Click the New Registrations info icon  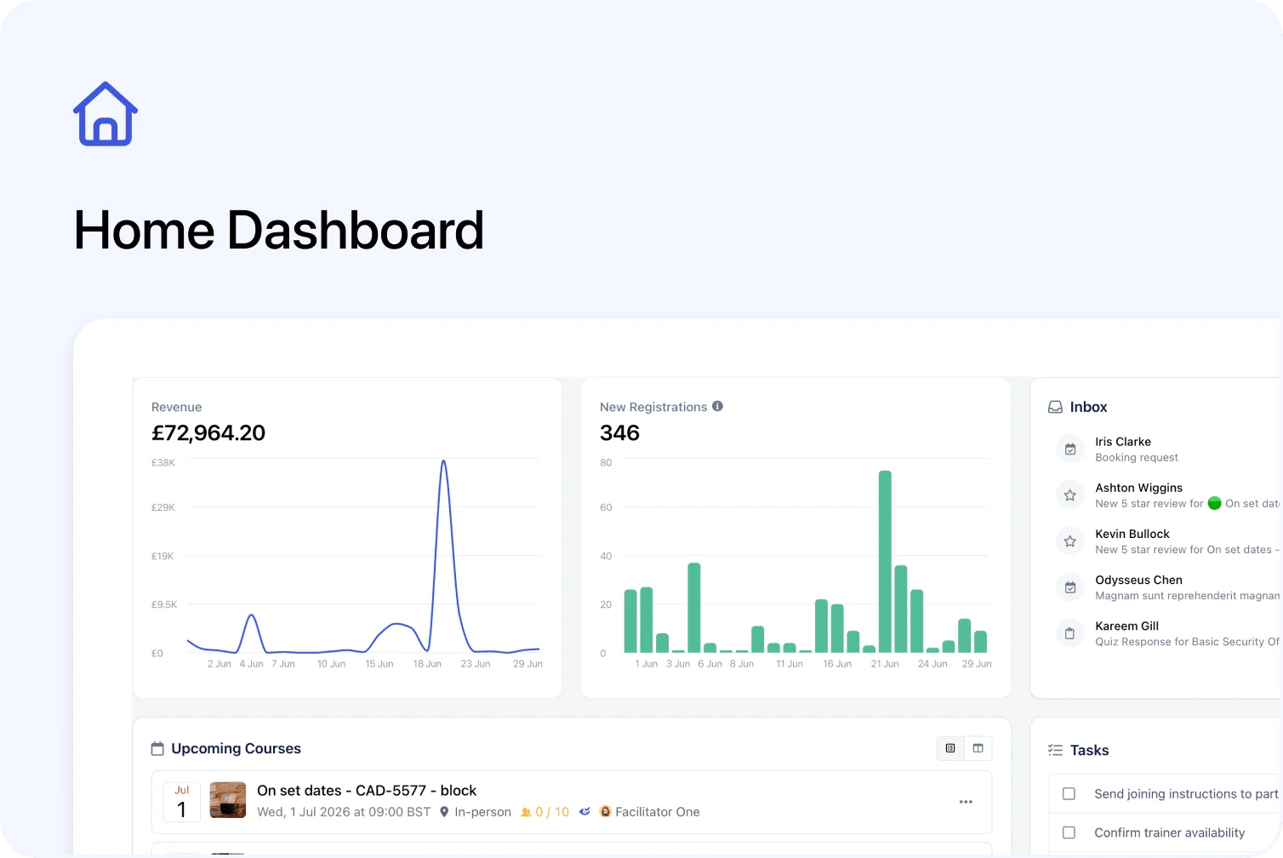pos(717,406)
